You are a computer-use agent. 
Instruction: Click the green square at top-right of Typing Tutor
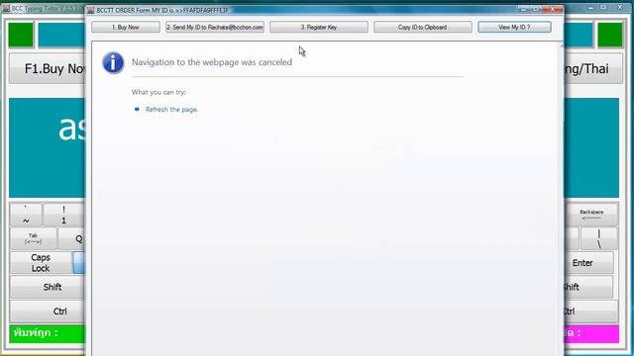pos(610,35)
